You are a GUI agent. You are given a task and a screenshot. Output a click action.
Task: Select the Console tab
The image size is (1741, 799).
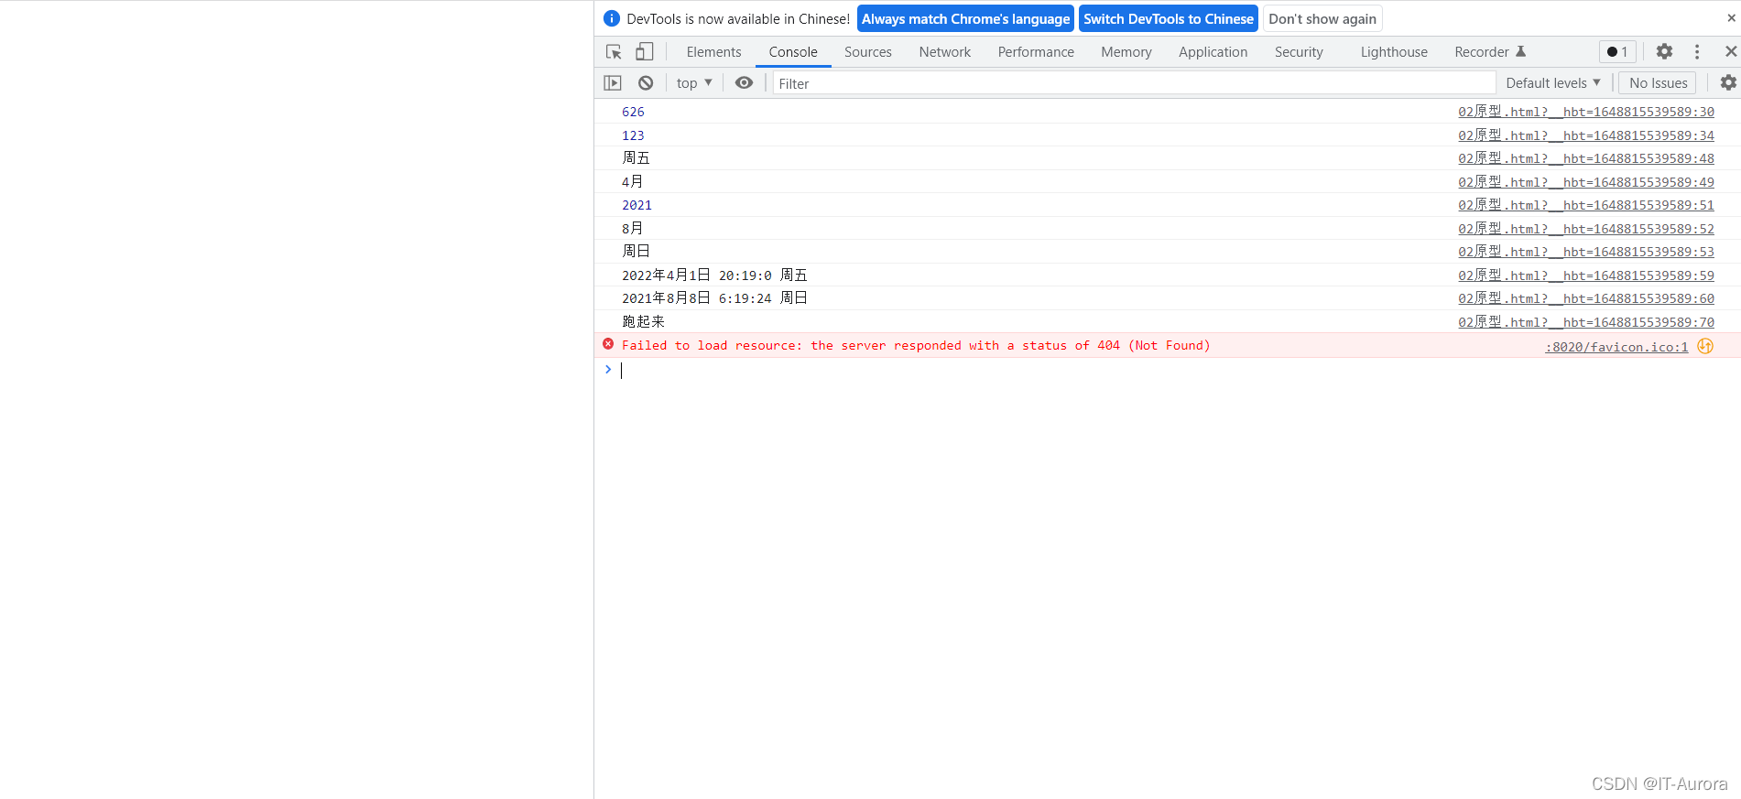[x=793, y=52]
